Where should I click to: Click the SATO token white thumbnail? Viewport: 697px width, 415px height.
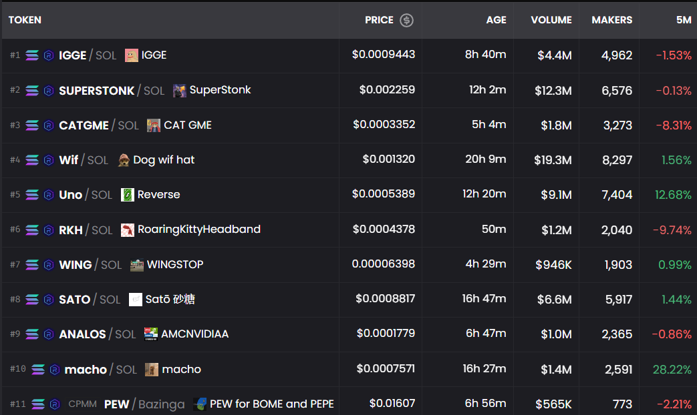[x=135, y=300]
